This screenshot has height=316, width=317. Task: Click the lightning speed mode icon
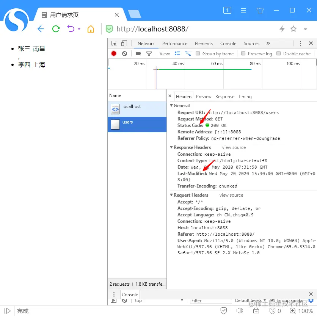[x=282, y=29]
